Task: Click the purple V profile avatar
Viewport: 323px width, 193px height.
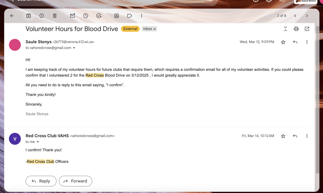Action: click(15, 139)
